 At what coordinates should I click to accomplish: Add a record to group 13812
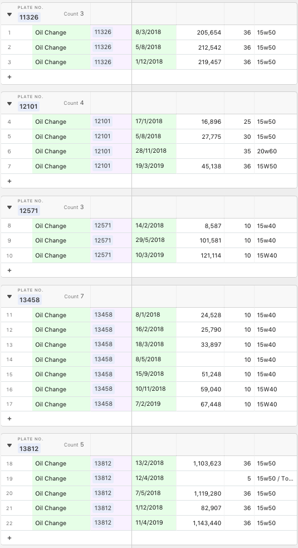(x=9, y=538)
